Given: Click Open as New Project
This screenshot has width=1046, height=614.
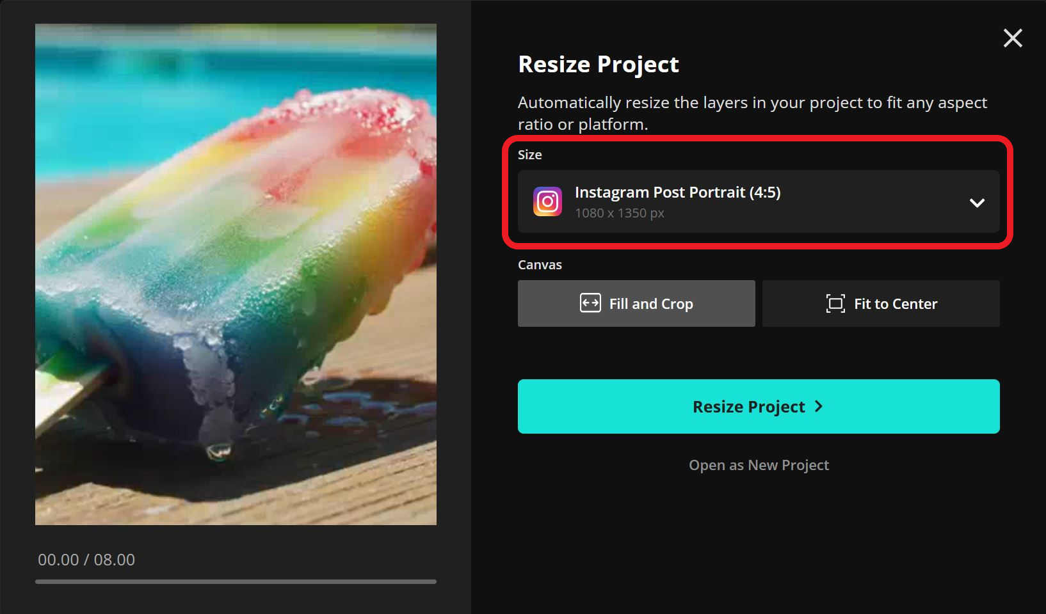Looking at the screenshot, I should (758, 465).
